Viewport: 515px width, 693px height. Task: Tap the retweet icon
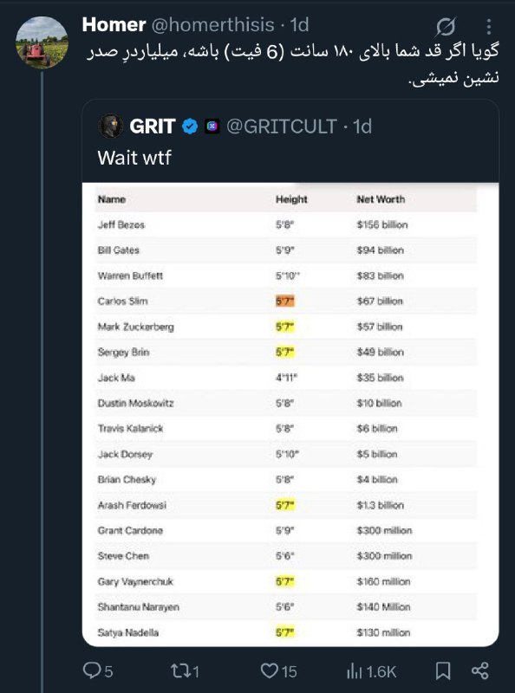click(180, 670)
